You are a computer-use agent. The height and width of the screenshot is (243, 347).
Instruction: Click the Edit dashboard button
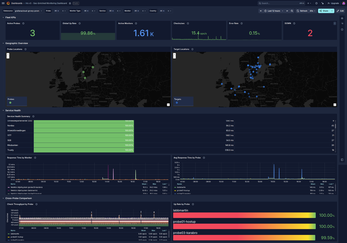pos(340,11)
